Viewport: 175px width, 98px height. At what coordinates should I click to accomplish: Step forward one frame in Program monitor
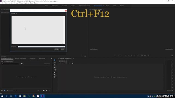tap(135, 55)
